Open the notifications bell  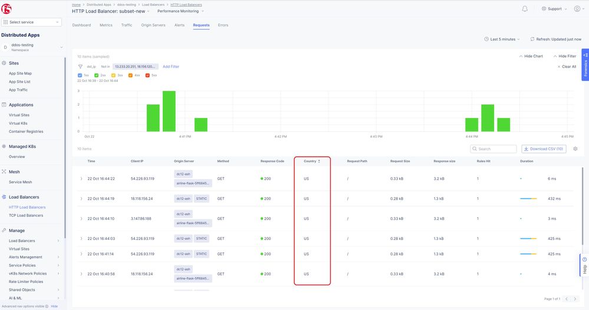pos(525,9)
